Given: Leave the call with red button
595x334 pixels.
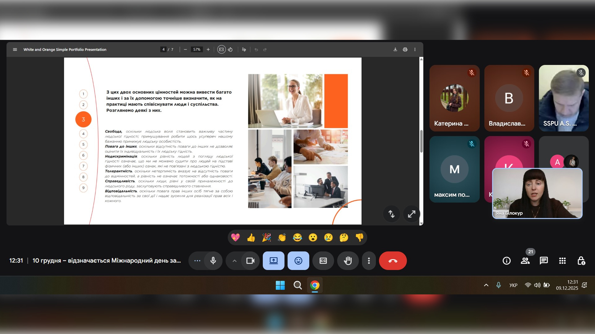Looking at the screenshot, I should (x=393, y=261).
